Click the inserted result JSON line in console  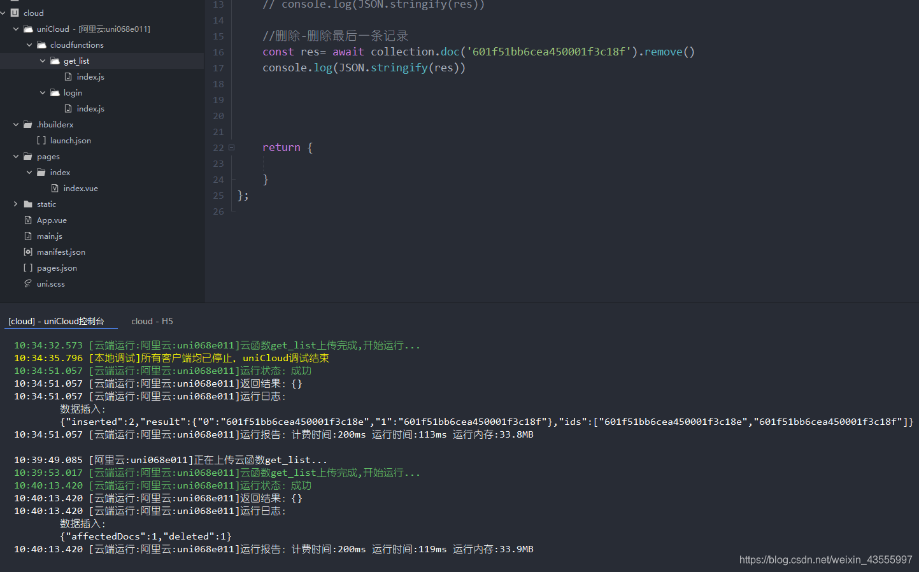(487, 422)
